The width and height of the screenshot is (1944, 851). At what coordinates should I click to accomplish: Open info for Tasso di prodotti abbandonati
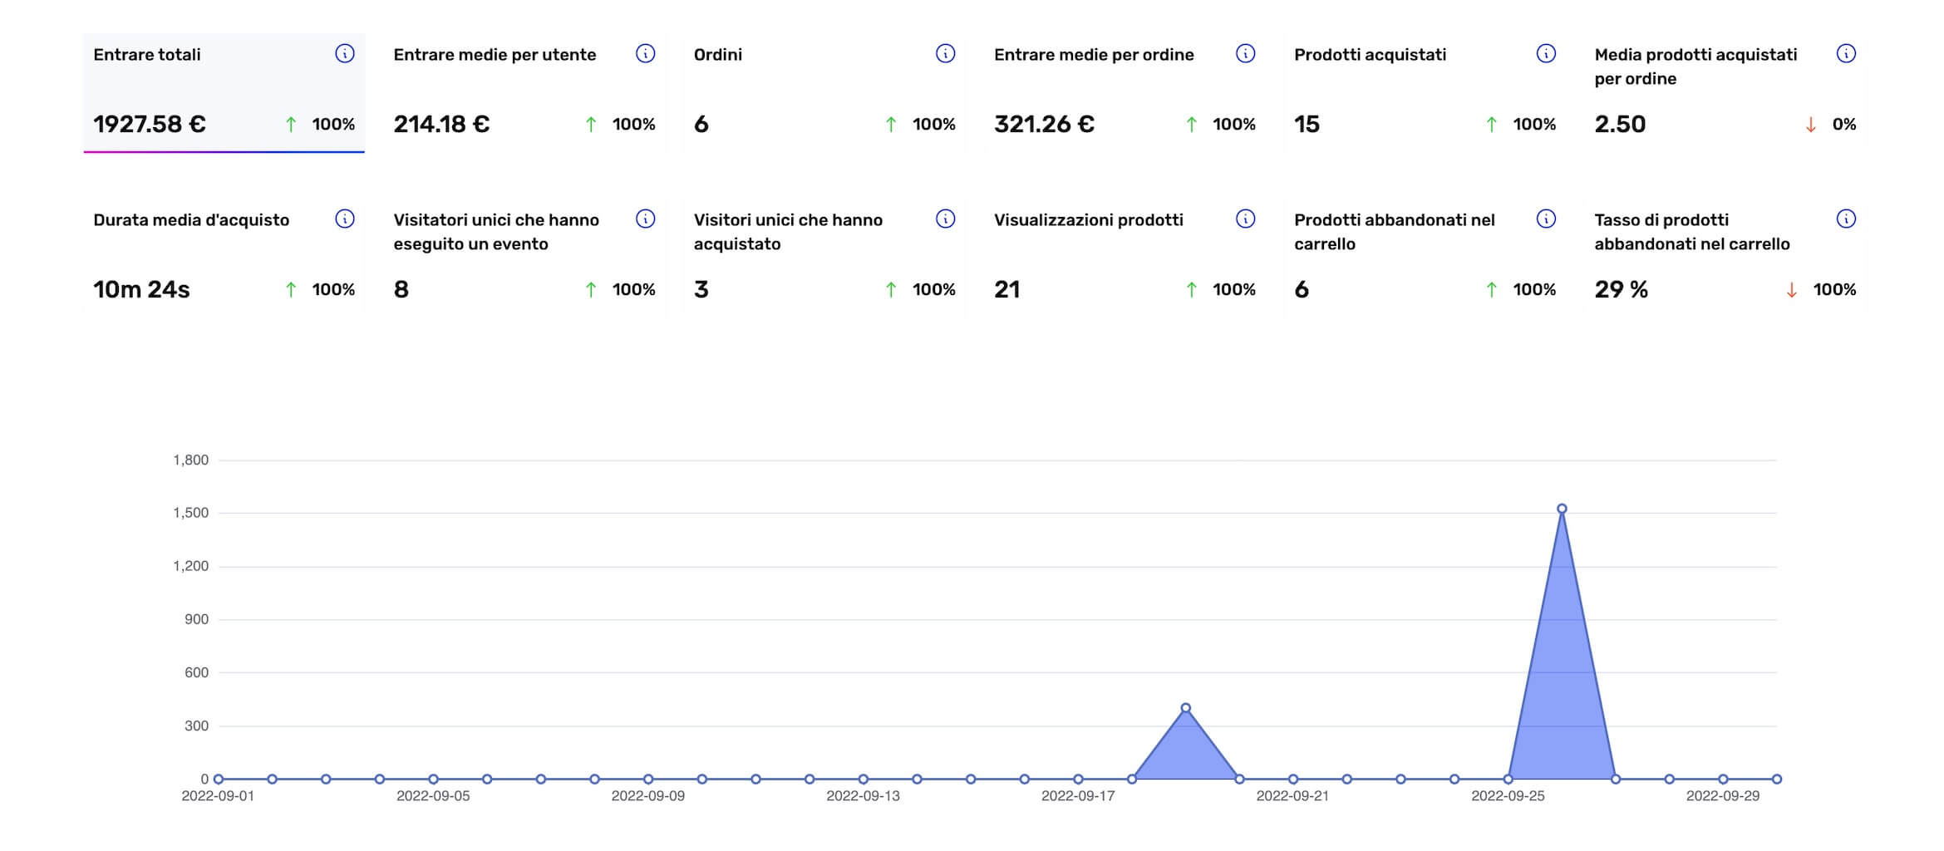(1845, 219)
